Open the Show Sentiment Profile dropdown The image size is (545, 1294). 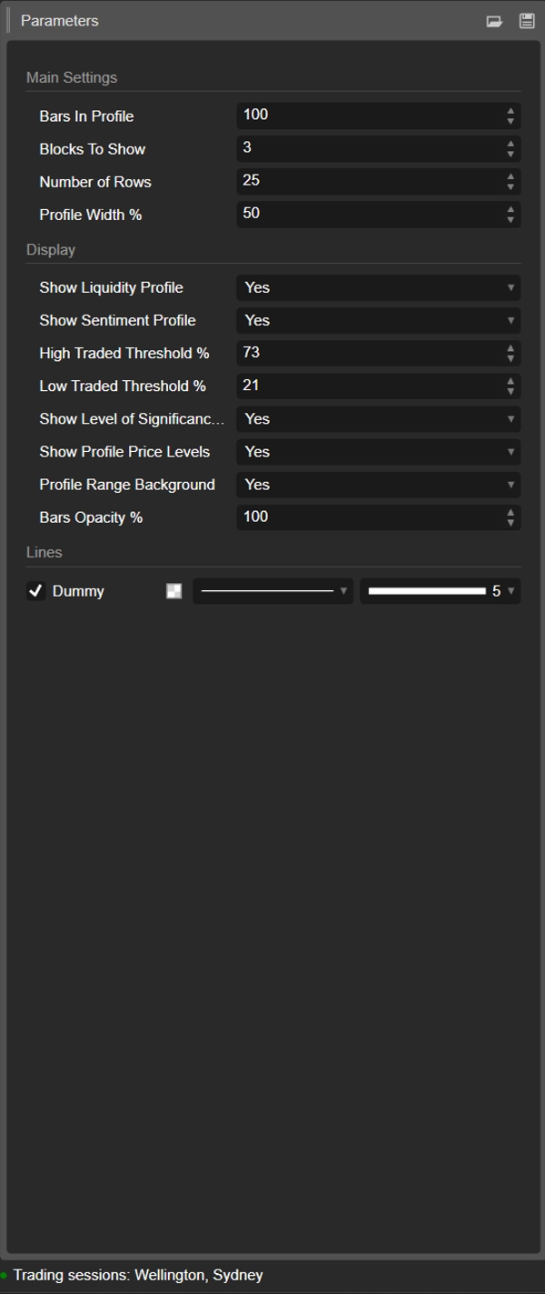[510, 320]
